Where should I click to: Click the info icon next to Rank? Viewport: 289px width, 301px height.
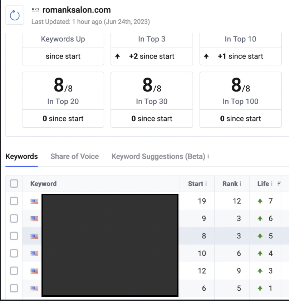pyautogui.click(x=240, y=184)
